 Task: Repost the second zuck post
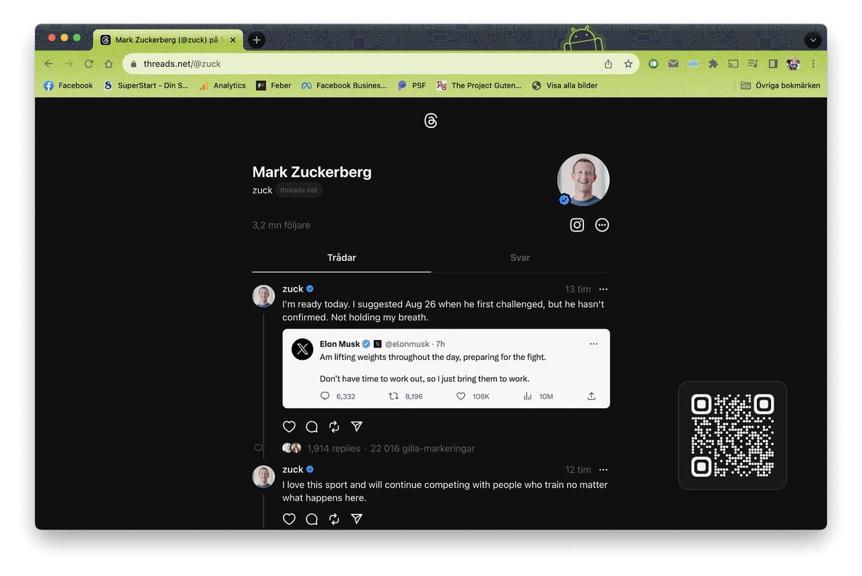(x=334, y=519)
